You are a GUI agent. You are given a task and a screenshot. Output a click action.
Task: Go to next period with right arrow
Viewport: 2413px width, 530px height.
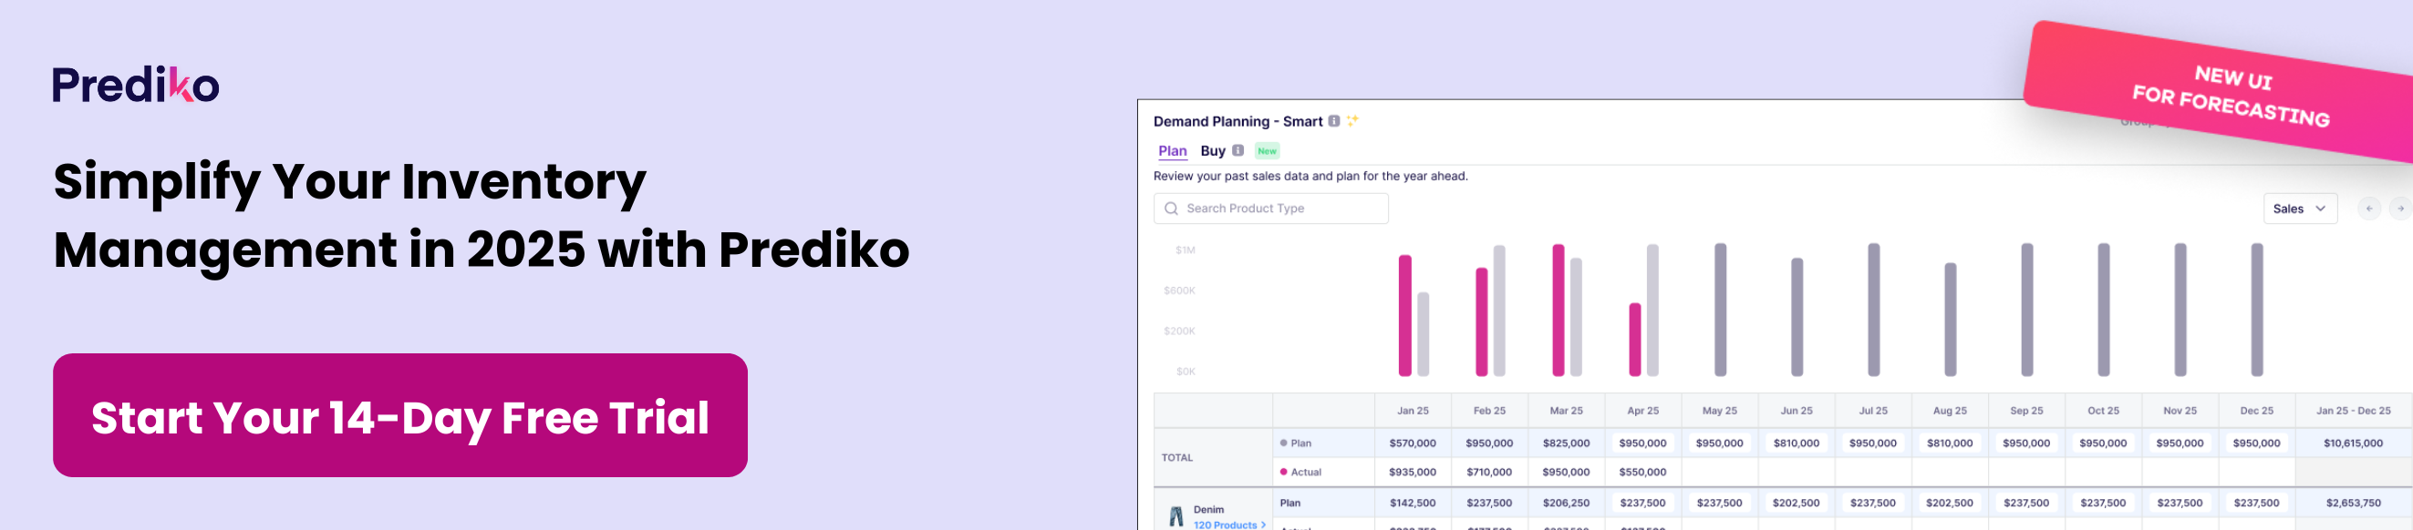(2400, 209)
